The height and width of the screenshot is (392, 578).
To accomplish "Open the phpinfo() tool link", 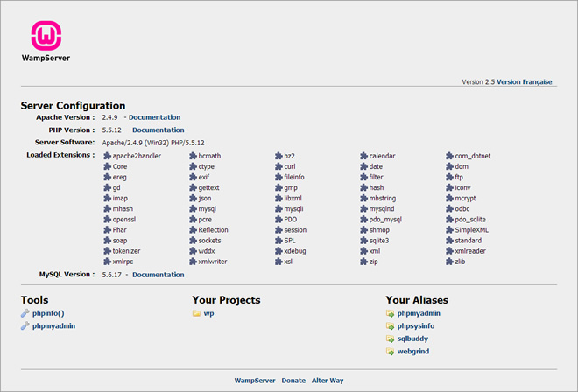I will tap(48, 313).
